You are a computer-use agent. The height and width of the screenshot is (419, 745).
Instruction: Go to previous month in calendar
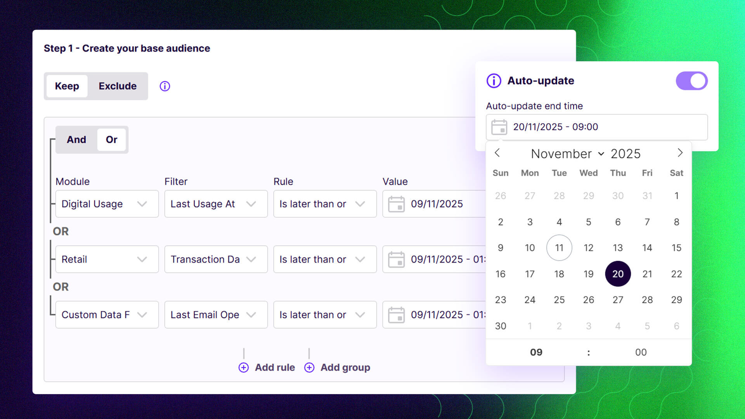497,153
